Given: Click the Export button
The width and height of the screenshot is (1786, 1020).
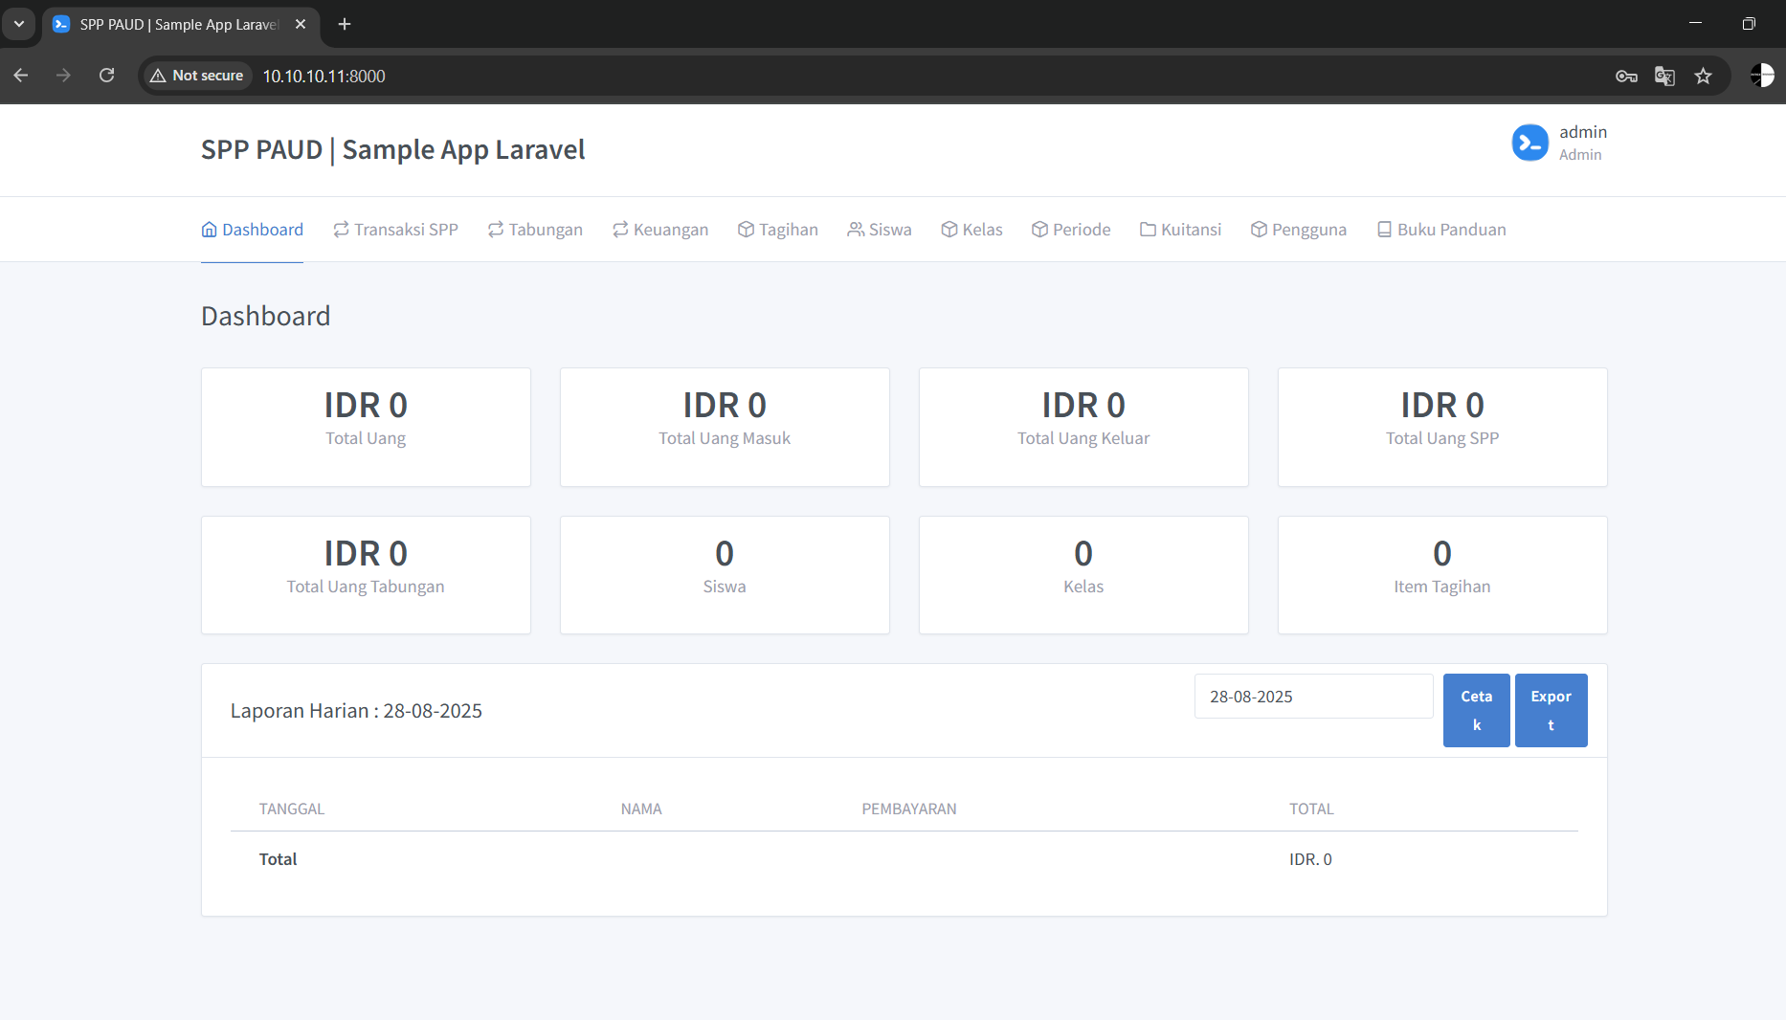Looking at the screenshot, I should (1551, 710).
